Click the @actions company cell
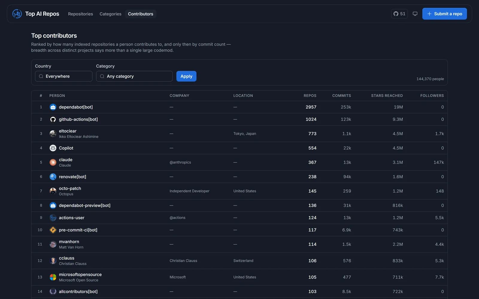Image resolution: width=479 pixels, height=299 pixels. click(x=178, y=218)
